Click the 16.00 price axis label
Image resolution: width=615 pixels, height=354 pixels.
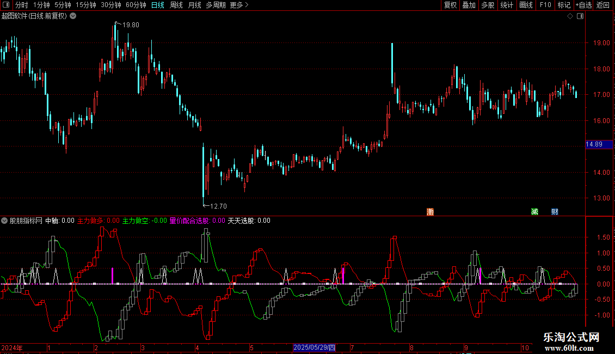tap(601, 120)
